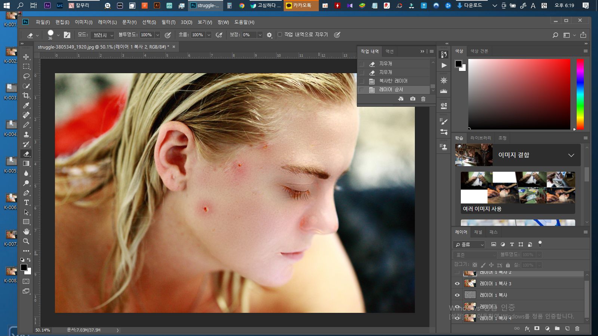Create new snapshot camera icon in History

(x=413, y=99)
